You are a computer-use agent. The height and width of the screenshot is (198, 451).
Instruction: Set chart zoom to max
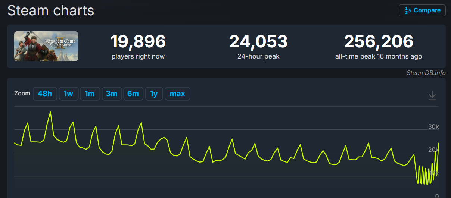click(x=177, y=94)
